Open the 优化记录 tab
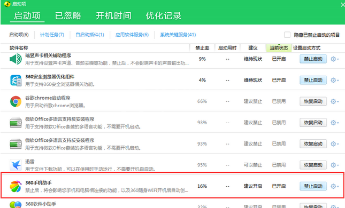Viewport: 345px width, 208px height. pyautogui.click(x=164, y=16)
